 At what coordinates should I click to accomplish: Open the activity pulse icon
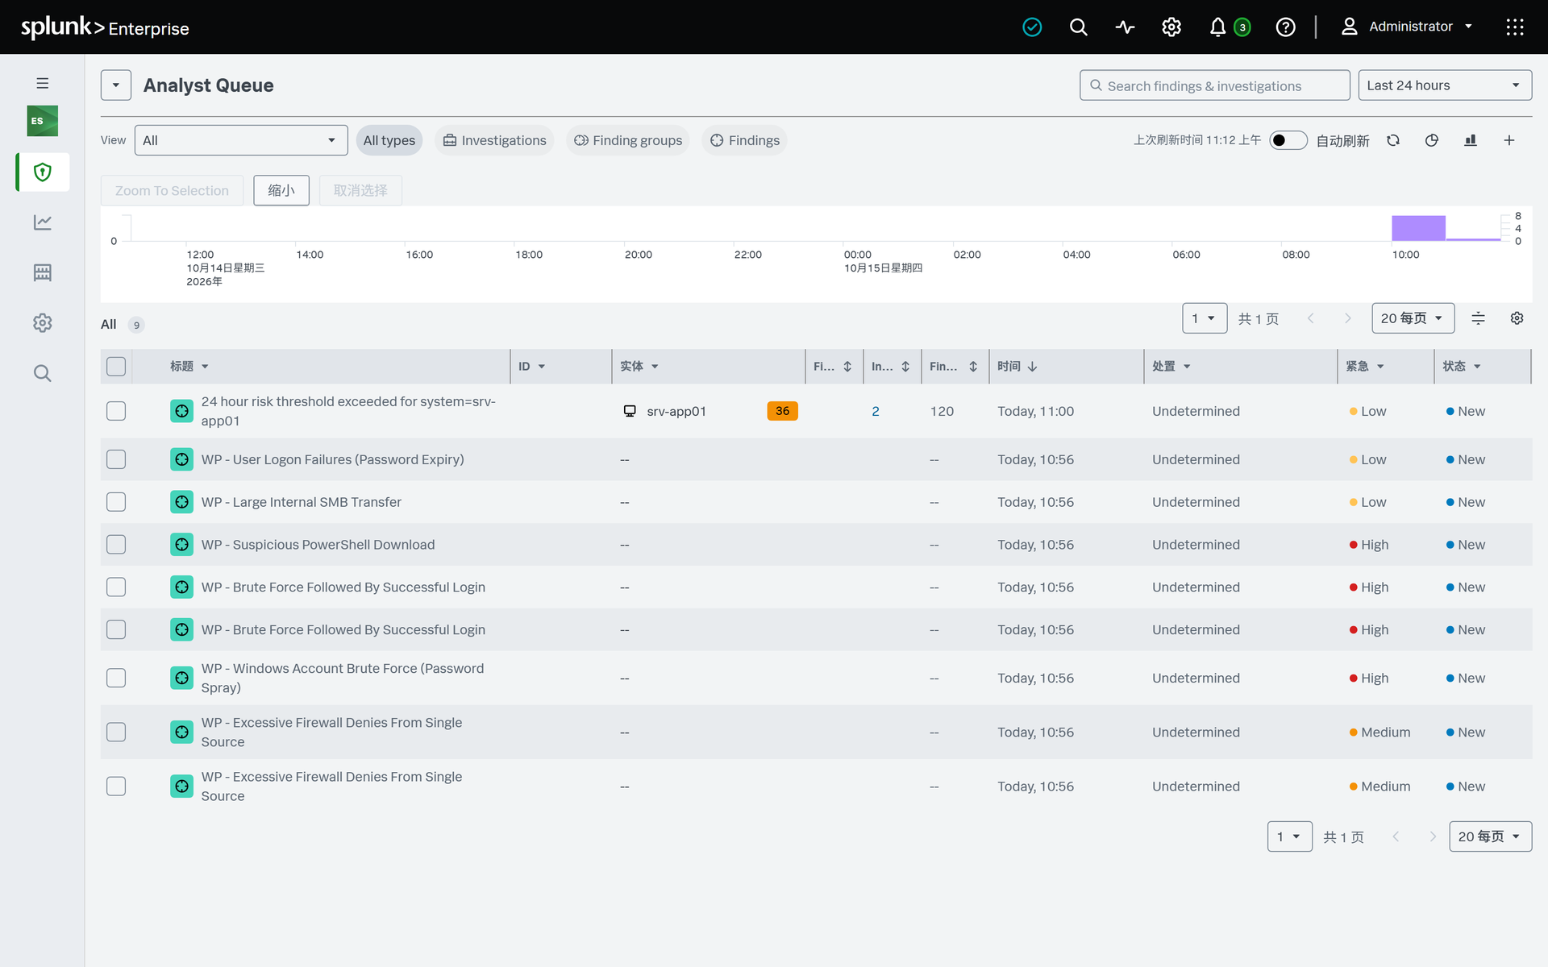click(x=1125, y=27)
